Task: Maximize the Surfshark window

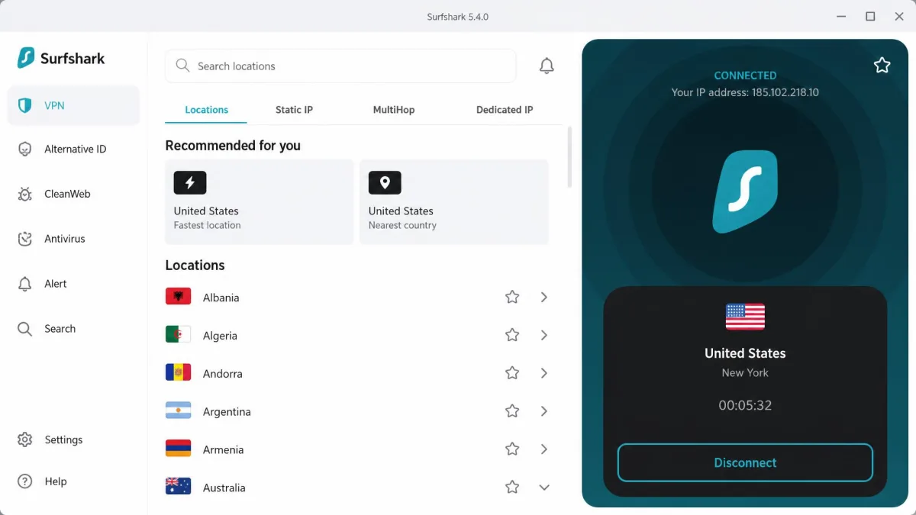Action: (x=870, y=16)
